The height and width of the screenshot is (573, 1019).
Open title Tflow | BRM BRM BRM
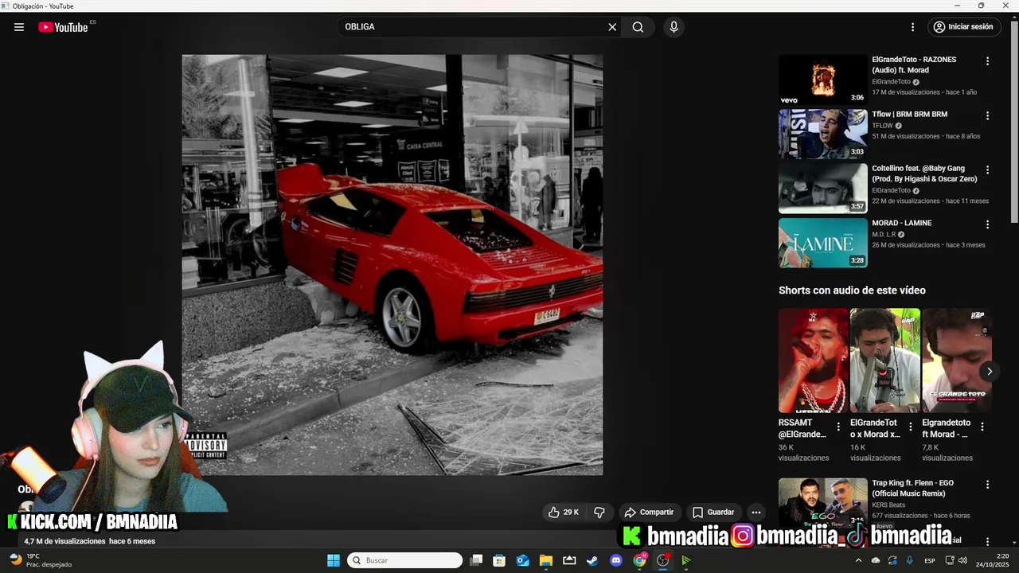[x=909, y=115]
